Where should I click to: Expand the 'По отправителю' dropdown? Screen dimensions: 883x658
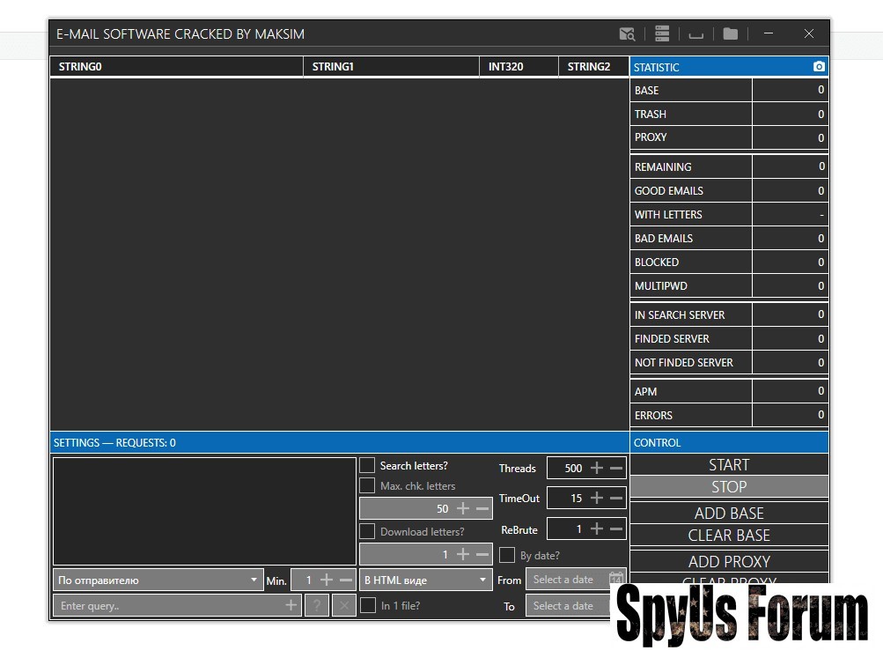pos(158,580)
